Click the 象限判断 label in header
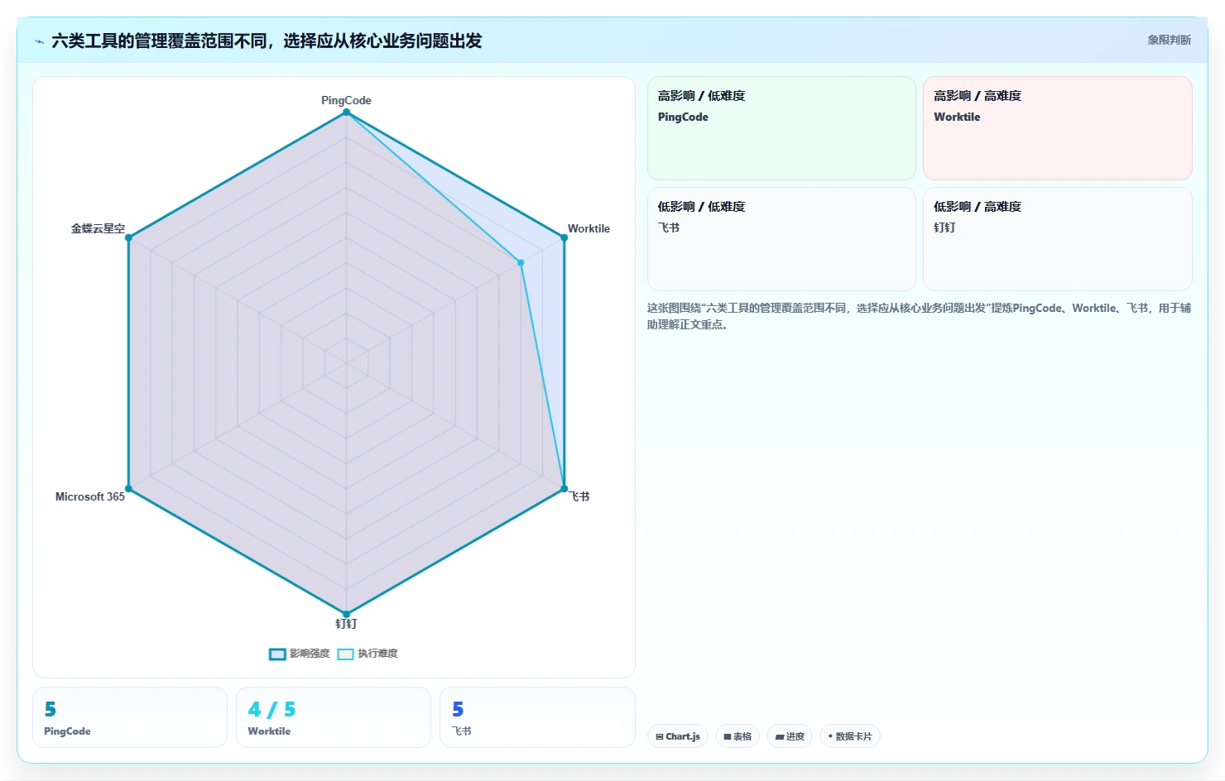Image resolution: width=1225 pixels, height=781 pixels. (1169, 40)
